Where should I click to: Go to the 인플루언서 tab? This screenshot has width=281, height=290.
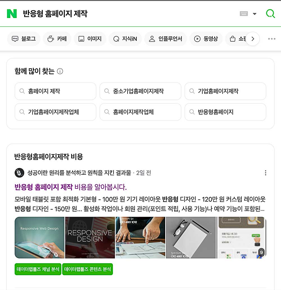click(x=166, y=39)
